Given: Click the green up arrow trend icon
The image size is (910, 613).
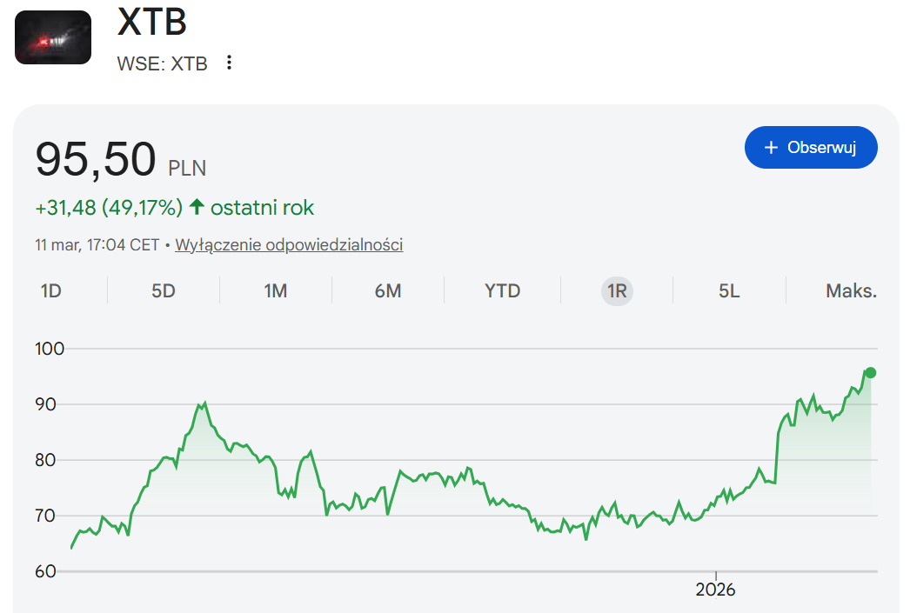Looking at the screenshot, I should [x=197, y=207].
